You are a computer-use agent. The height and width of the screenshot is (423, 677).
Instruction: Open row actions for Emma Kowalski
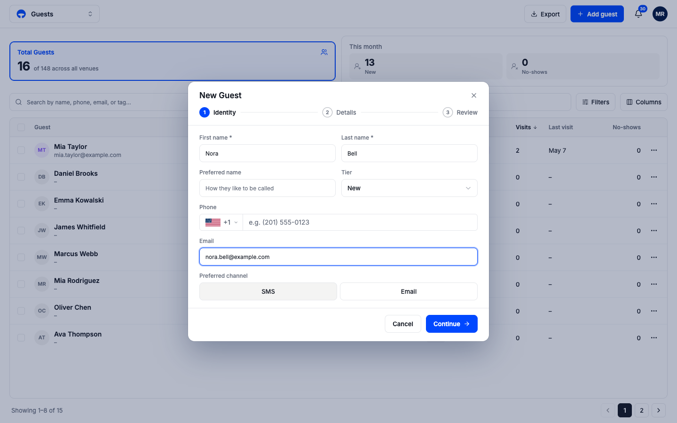[x=654, y=204]
